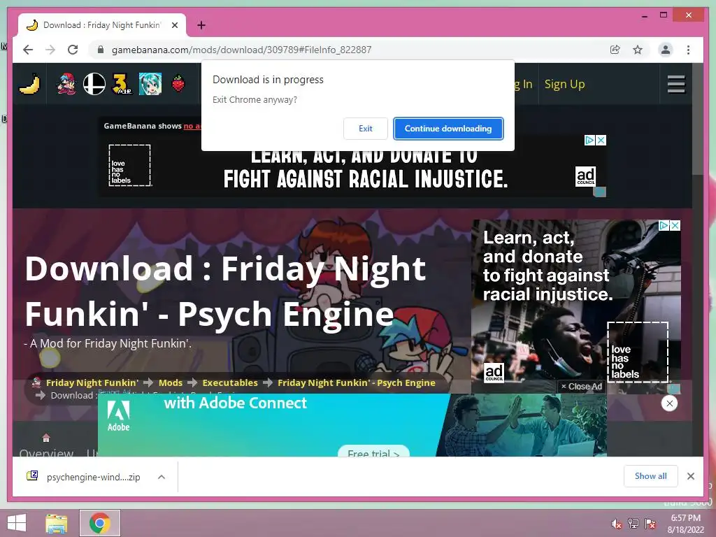716x537 pixels.
Task: Click the GameBanana banana logo
Action: [29, 84]
